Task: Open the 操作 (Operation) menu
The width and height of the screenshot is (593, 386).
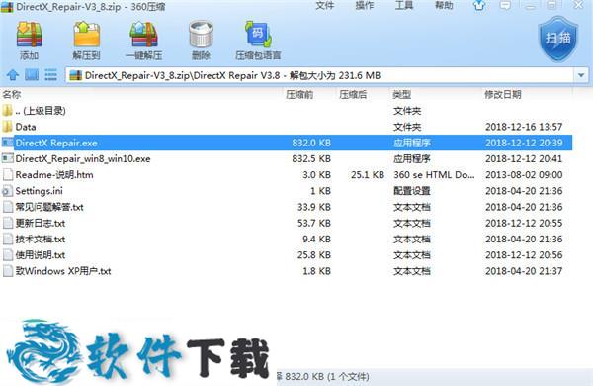Action: (365, 5)
